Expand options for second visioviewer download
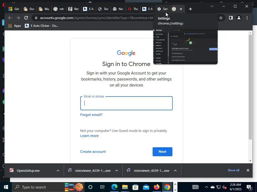Image resolution: width=257 pixels, height=192 pixels. point(175,170)
